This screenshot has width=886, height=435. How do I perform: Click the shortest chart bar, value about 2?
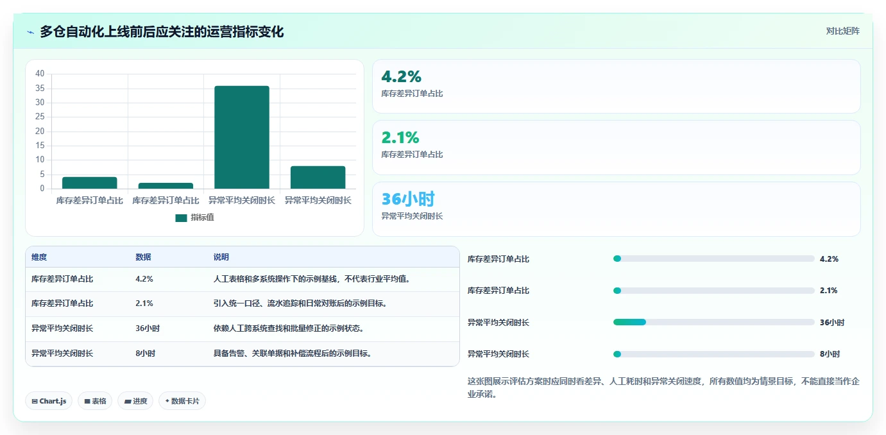point(166,186)
